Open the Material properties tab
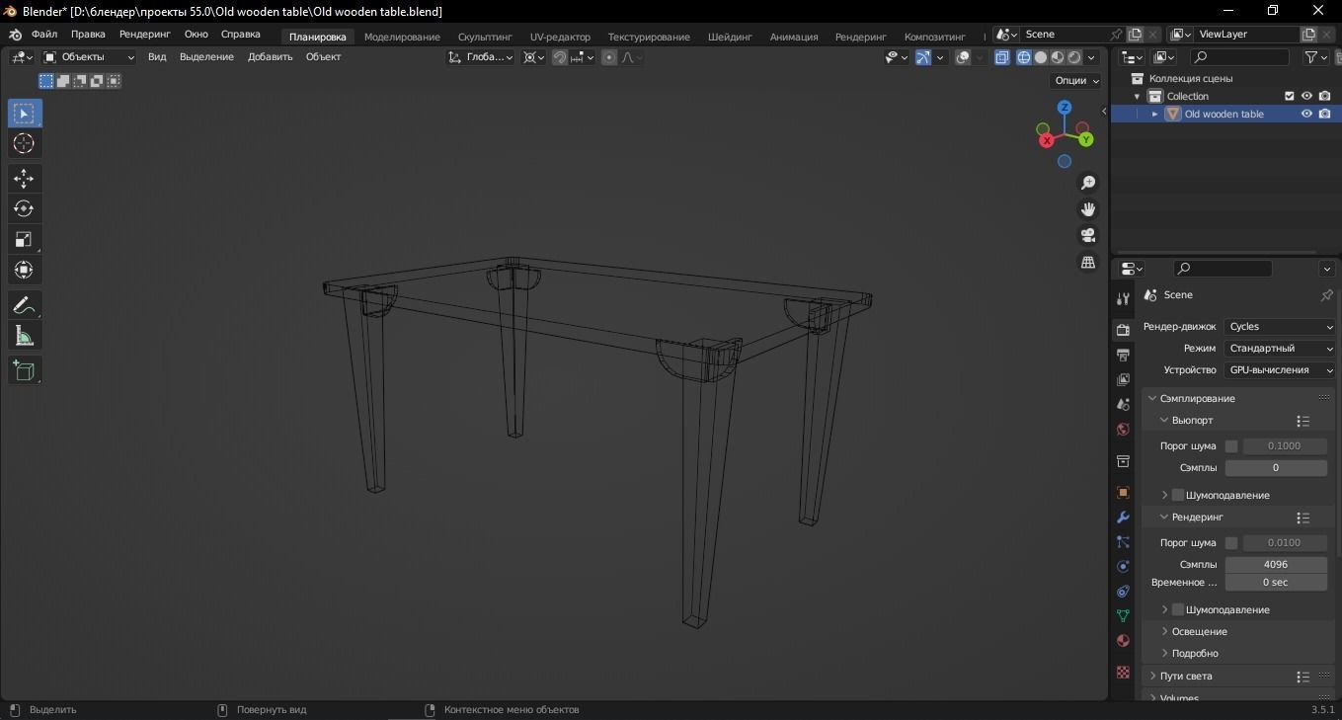 pyautogui.click(x=1123, y=640)
